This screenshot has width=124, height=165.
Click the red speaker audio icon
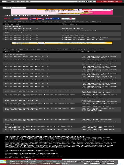7,19
